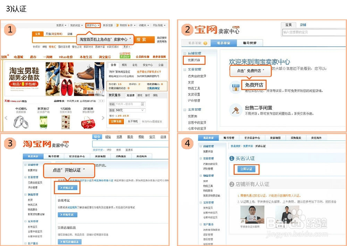
Task: Click the 填写店铺信息 button in panel 3
Action: 69,242
